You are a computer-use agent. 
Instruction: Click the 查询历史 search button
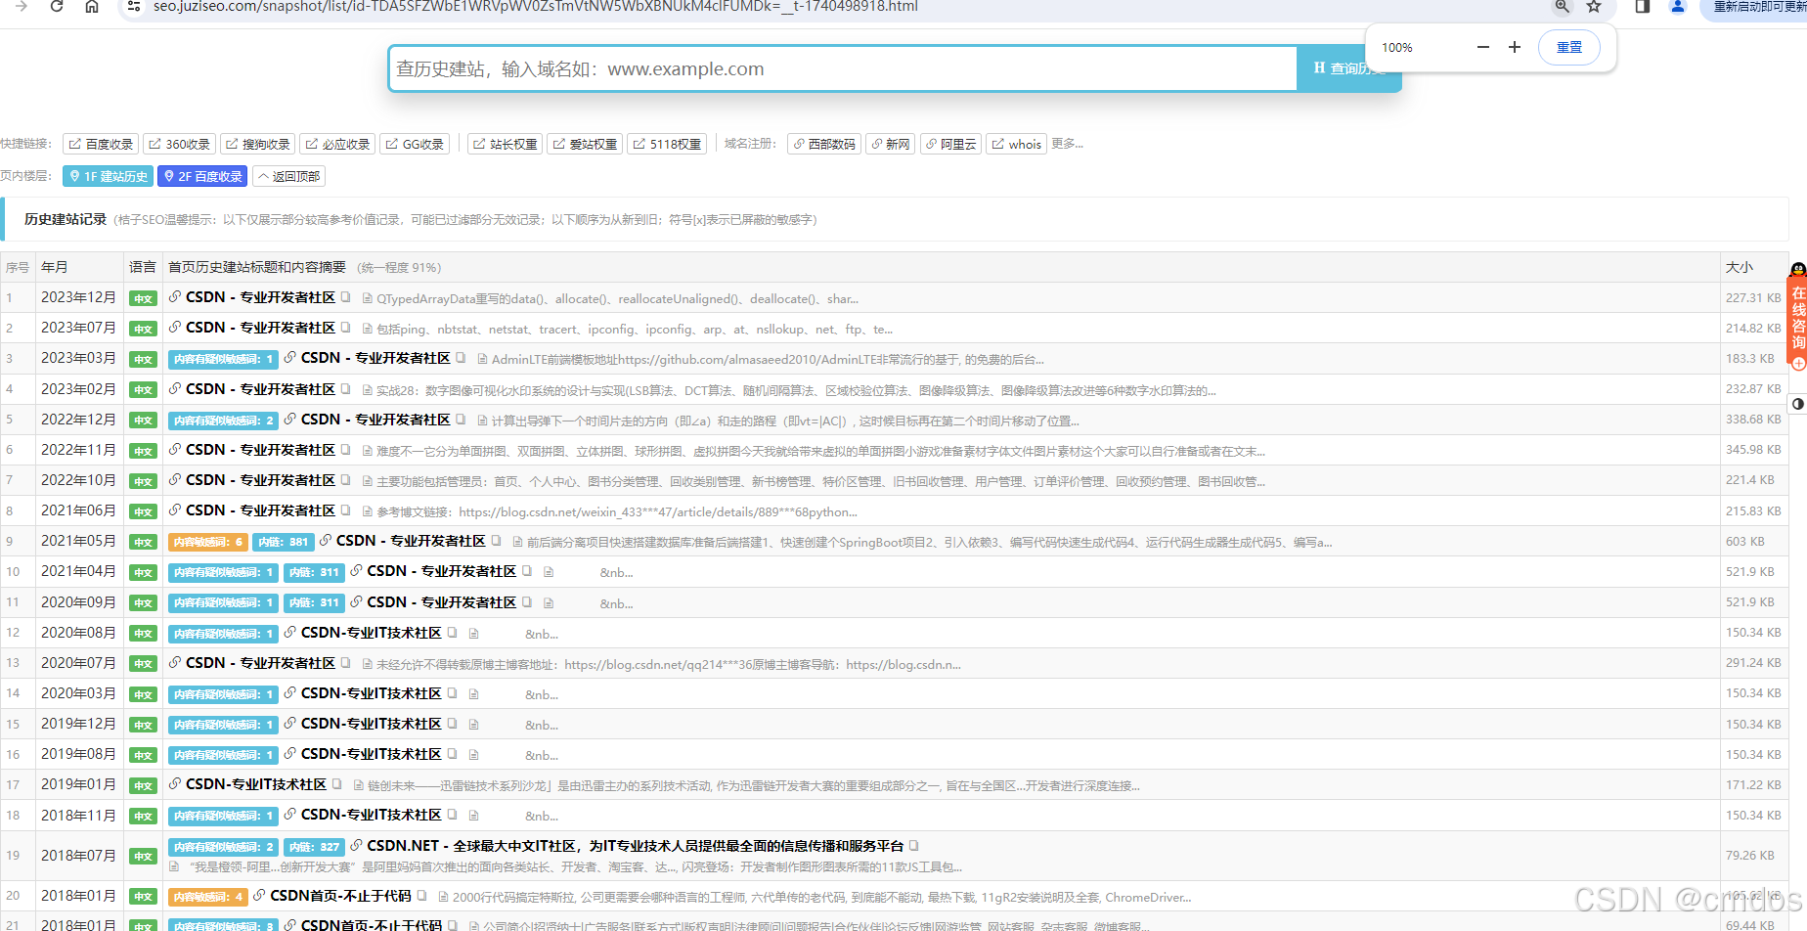pos(1348,68)
